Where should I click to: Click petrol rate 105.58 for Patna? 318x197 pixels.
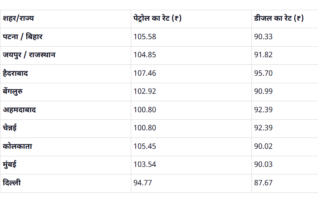[x=145, y=37]
